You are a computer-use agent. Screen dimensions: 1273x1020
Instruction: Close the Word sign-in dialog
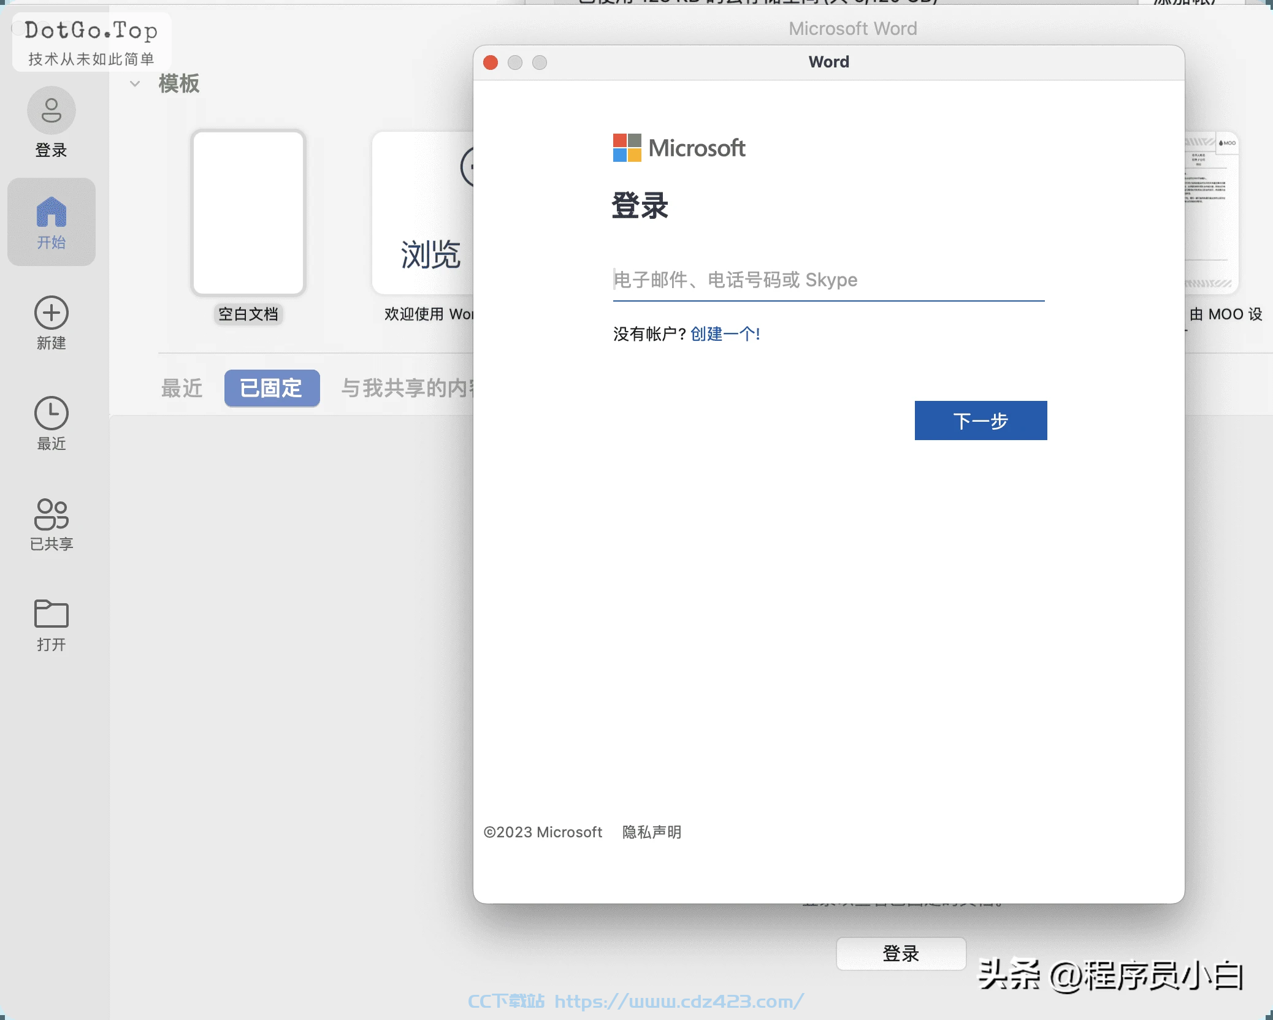(x=491, y=63)
